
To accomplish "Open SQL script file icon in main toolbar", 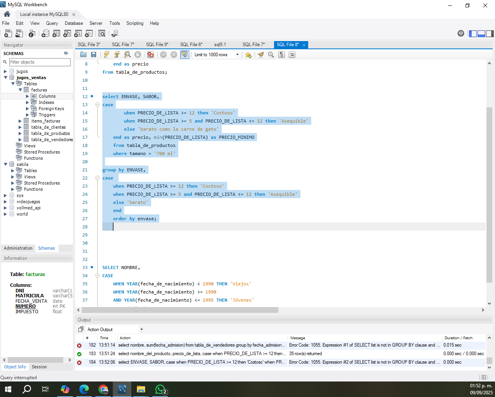I will pyautogui.click(x=19, y=34).
